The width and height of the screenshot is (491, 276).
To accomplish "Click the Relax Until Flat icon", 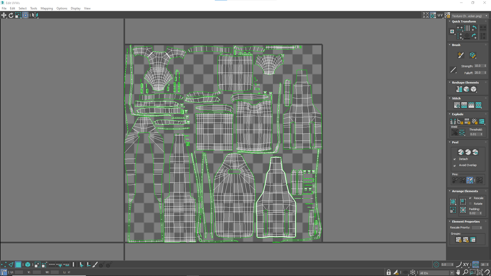I will click(466, 89).
